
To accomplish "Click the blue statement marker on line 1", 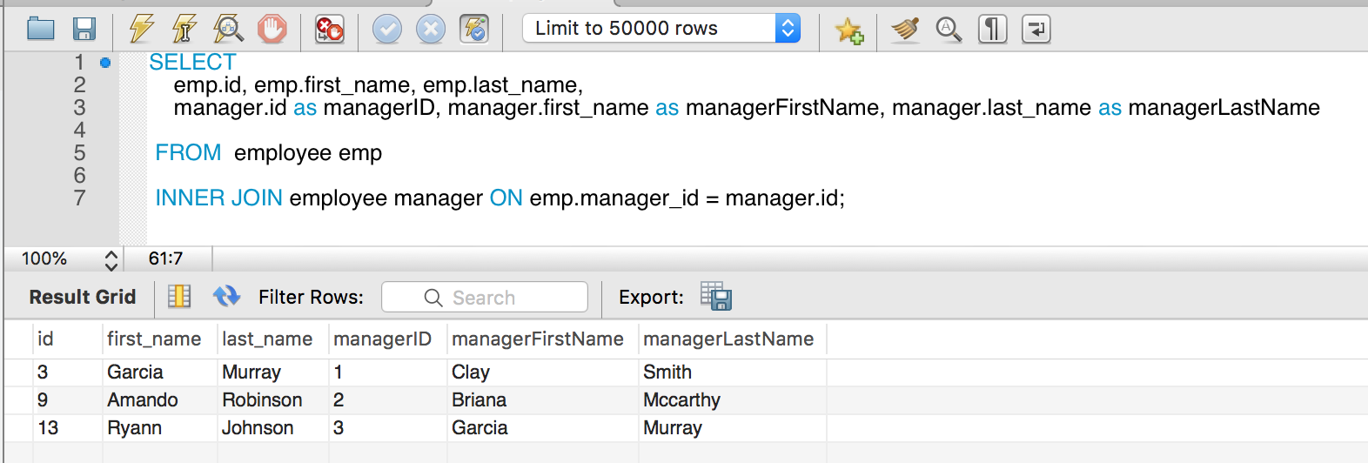I will [105, 63].
